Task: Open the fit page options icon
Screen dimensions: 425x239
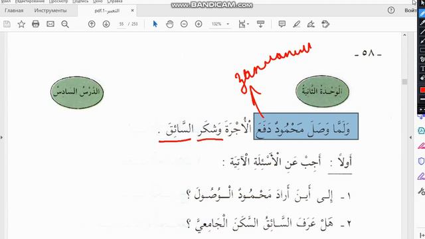Action: point(243,24)
